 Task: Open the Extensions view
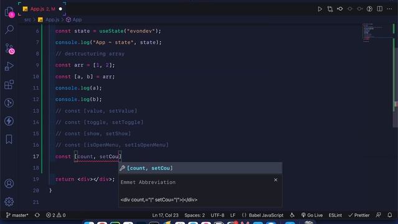click(9, 85)
